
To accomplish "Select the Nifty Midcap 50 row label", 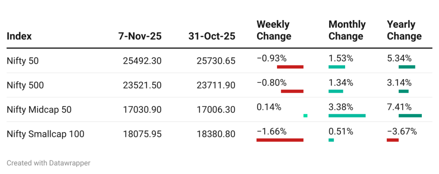I will (x=39, y=109).
